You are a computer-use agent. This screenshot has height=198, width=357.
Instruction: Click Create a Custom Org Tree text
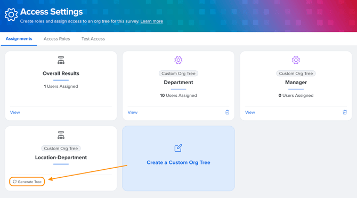pos(178,162)
